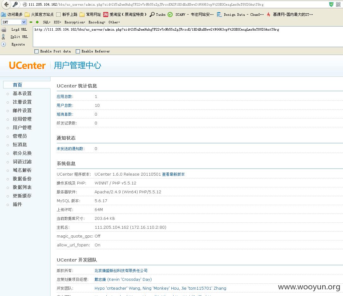The width and height of the screenshot is (343, 296).
Task: Open 词语过滤 in the sidebar
Action: coord(22,161)
